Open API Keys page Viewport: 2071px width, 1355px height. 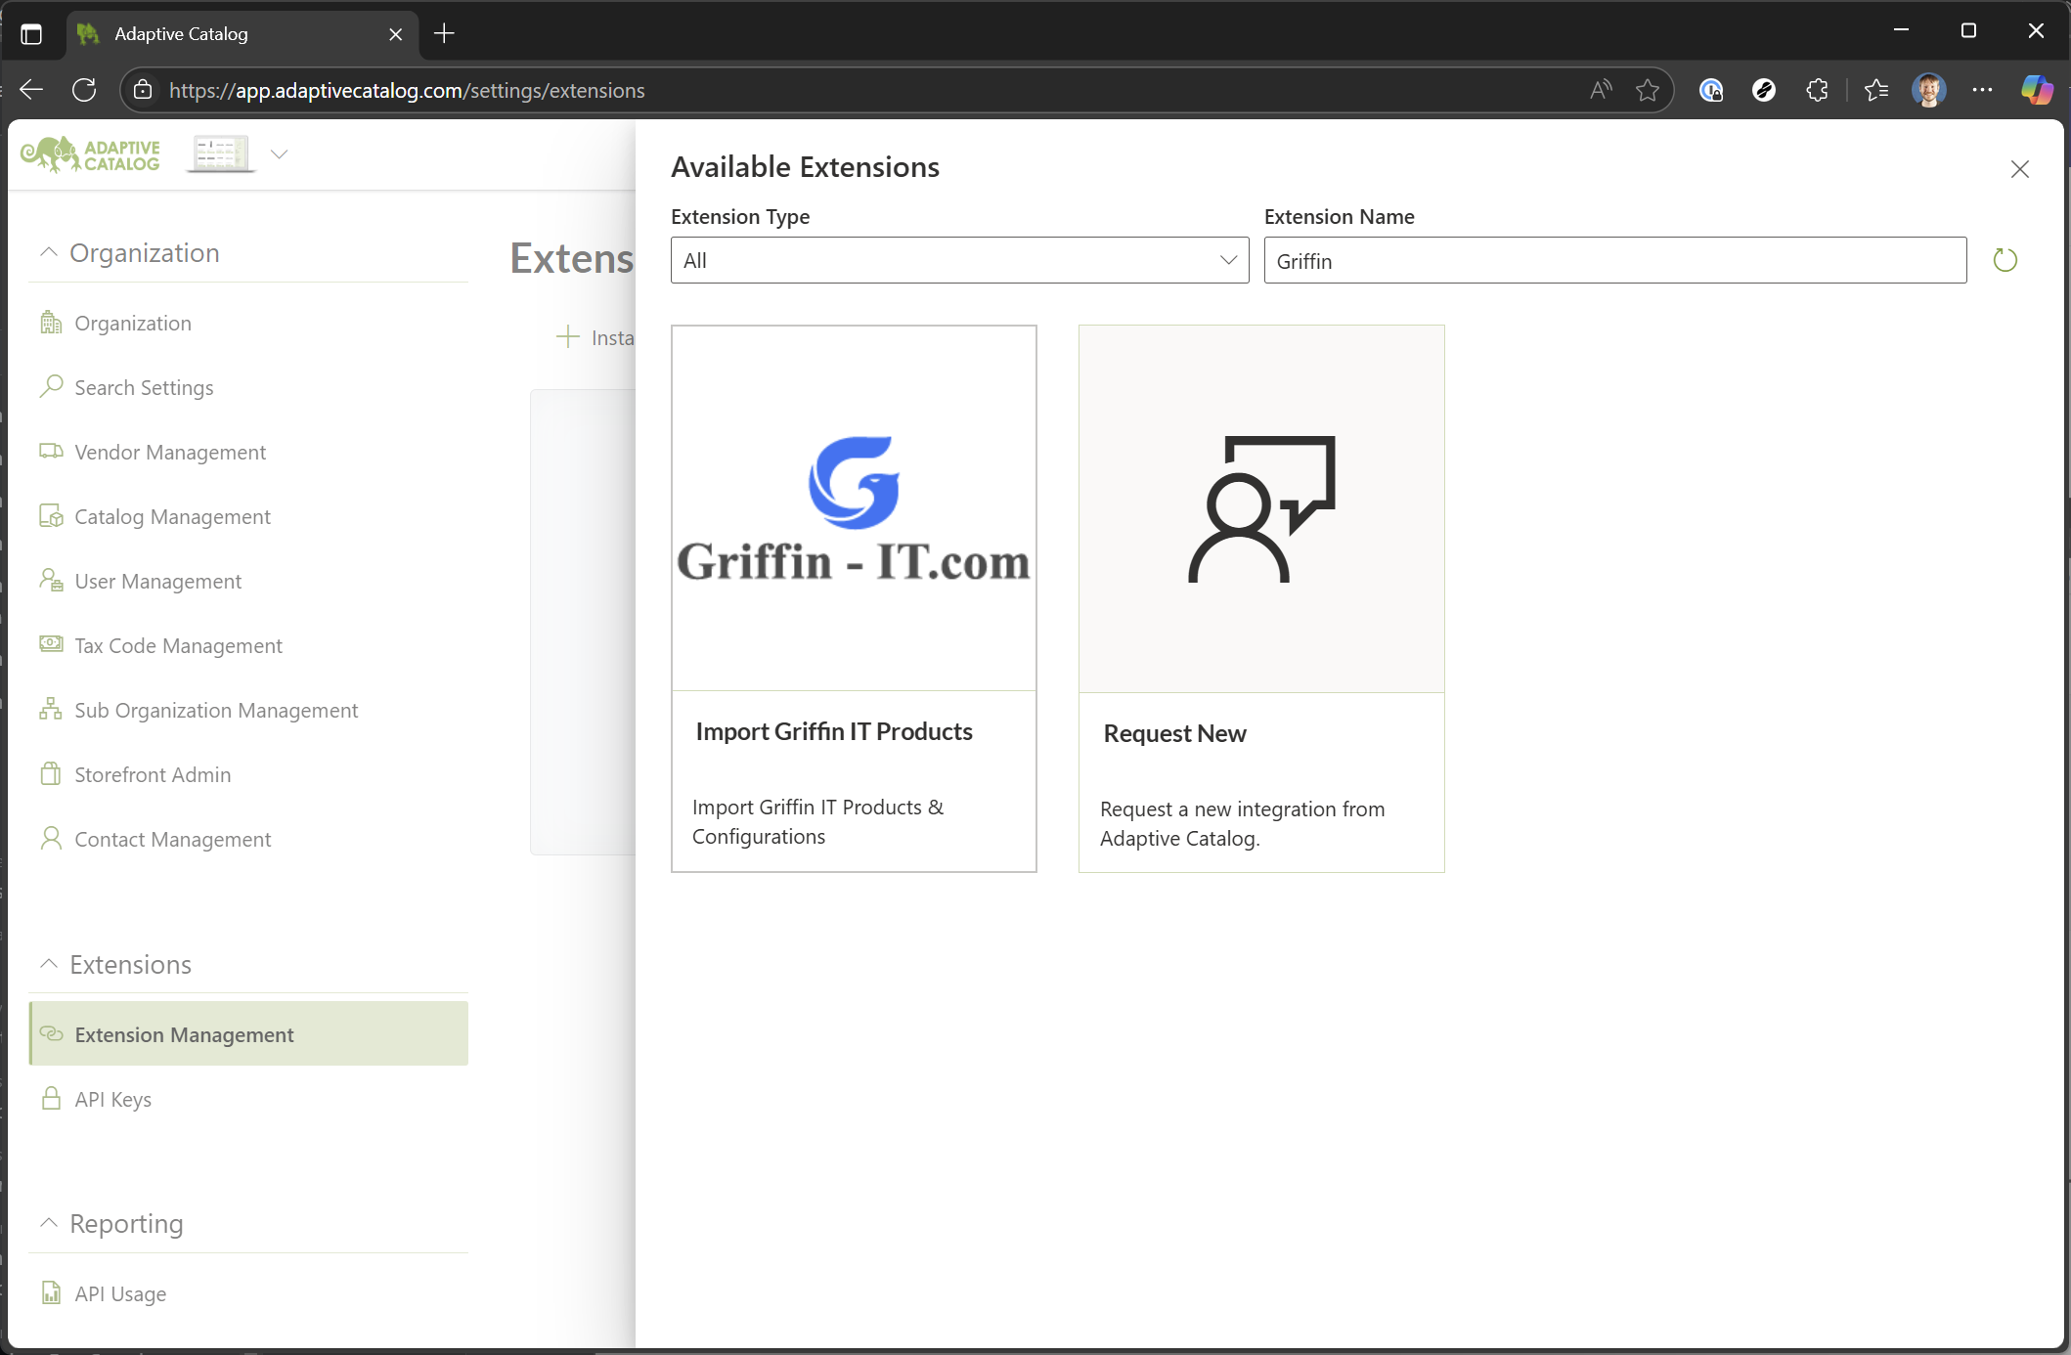tap(113, 1100)
